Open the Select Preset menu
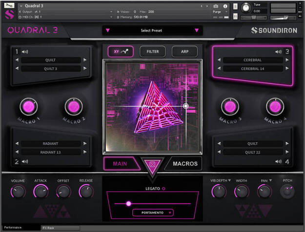The image size is (305, 232). click(152, 30)
